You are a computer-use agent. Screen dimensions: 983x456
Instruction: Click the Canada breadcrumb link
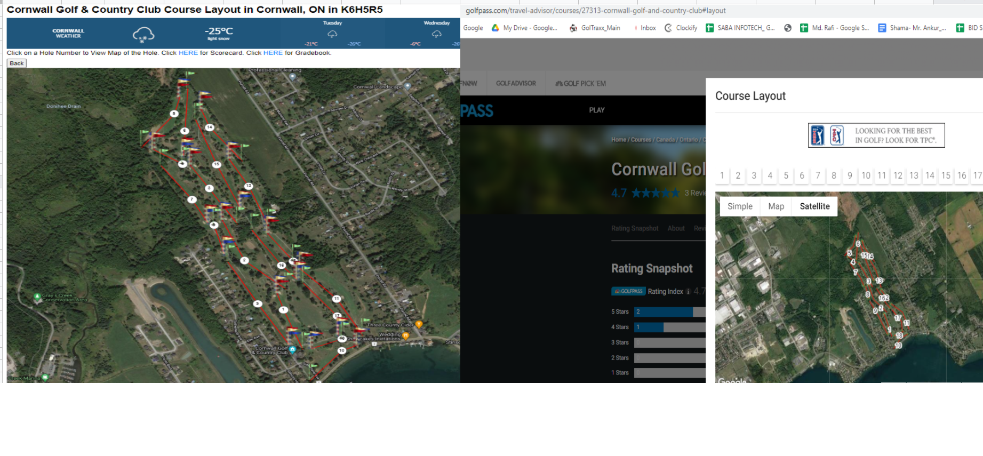pyautogui.click(x=665, y=140)
